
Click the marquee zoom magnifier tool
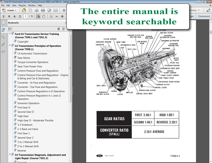[x=51, y=16]
